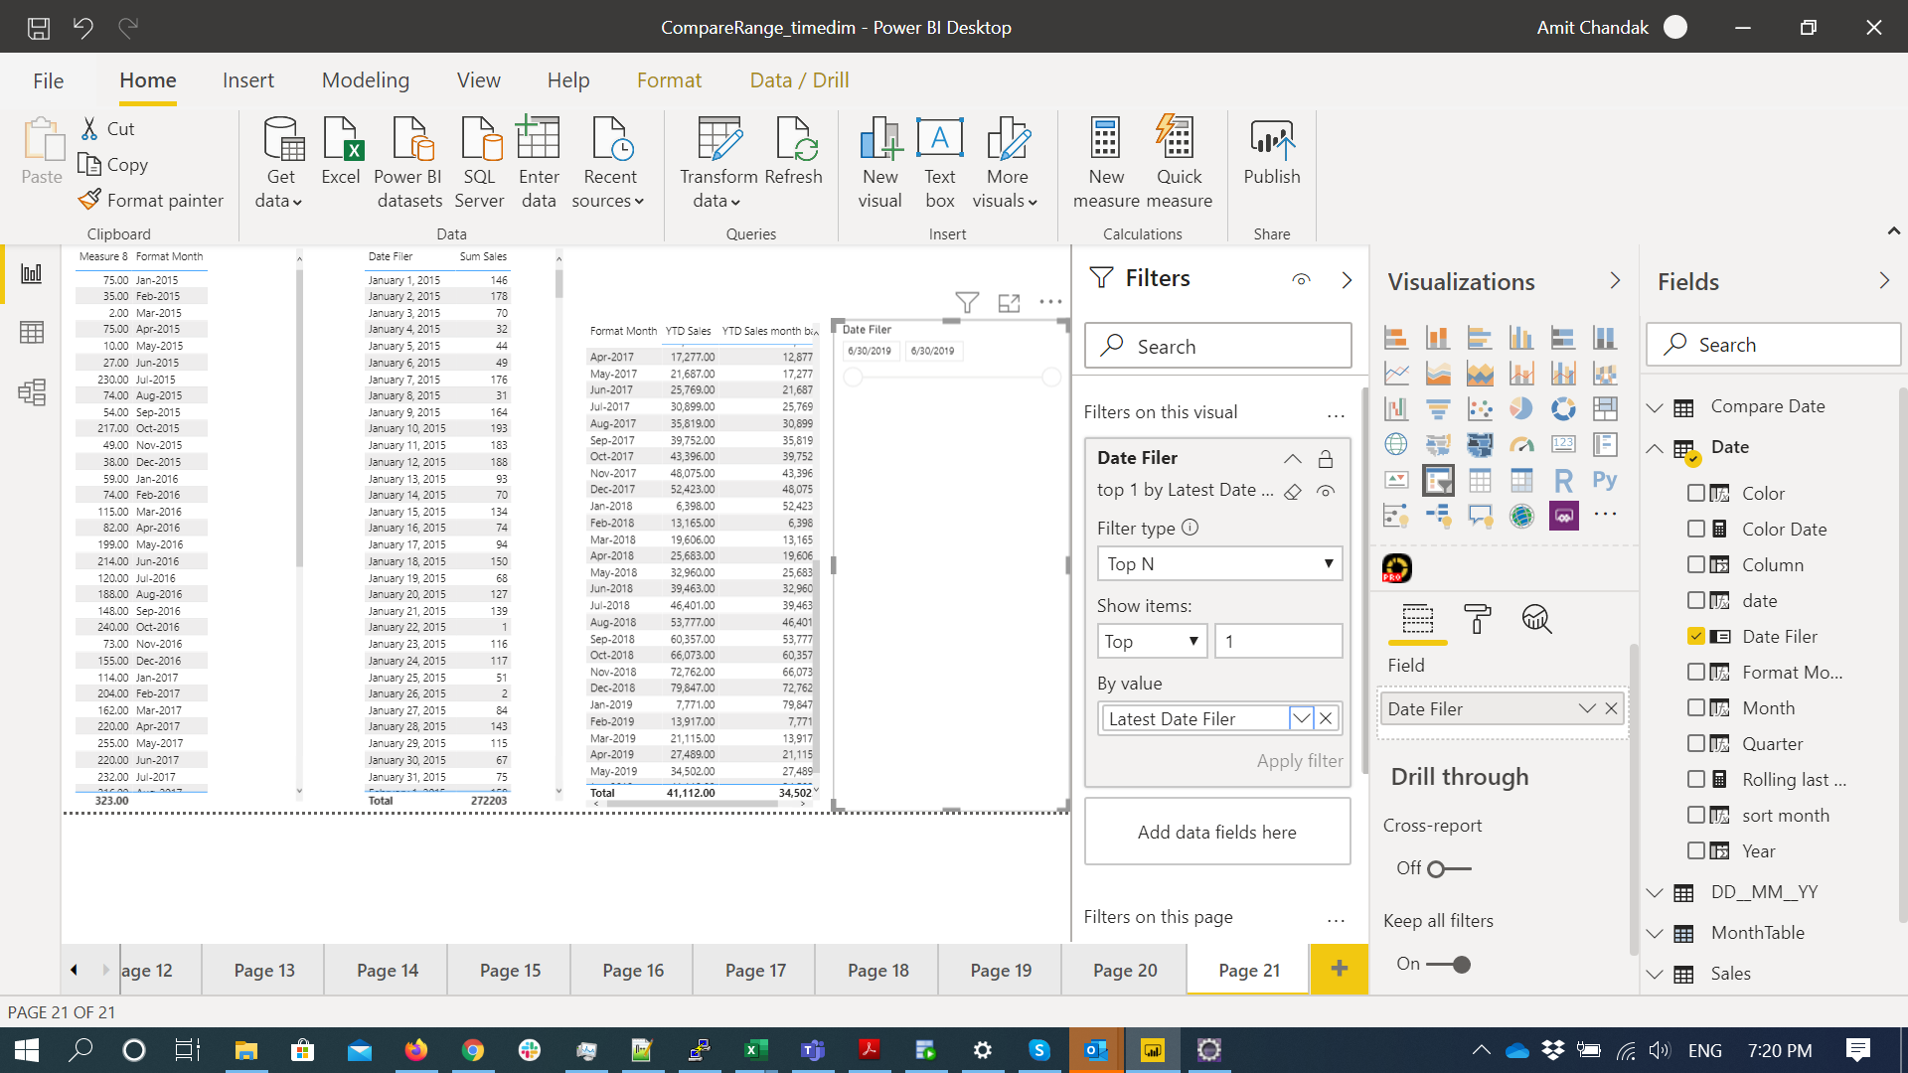Click the Save icon in title bar
The width and height of the screenshot is (1908, 1073).
pyautogui.click(x=38, y=27)
